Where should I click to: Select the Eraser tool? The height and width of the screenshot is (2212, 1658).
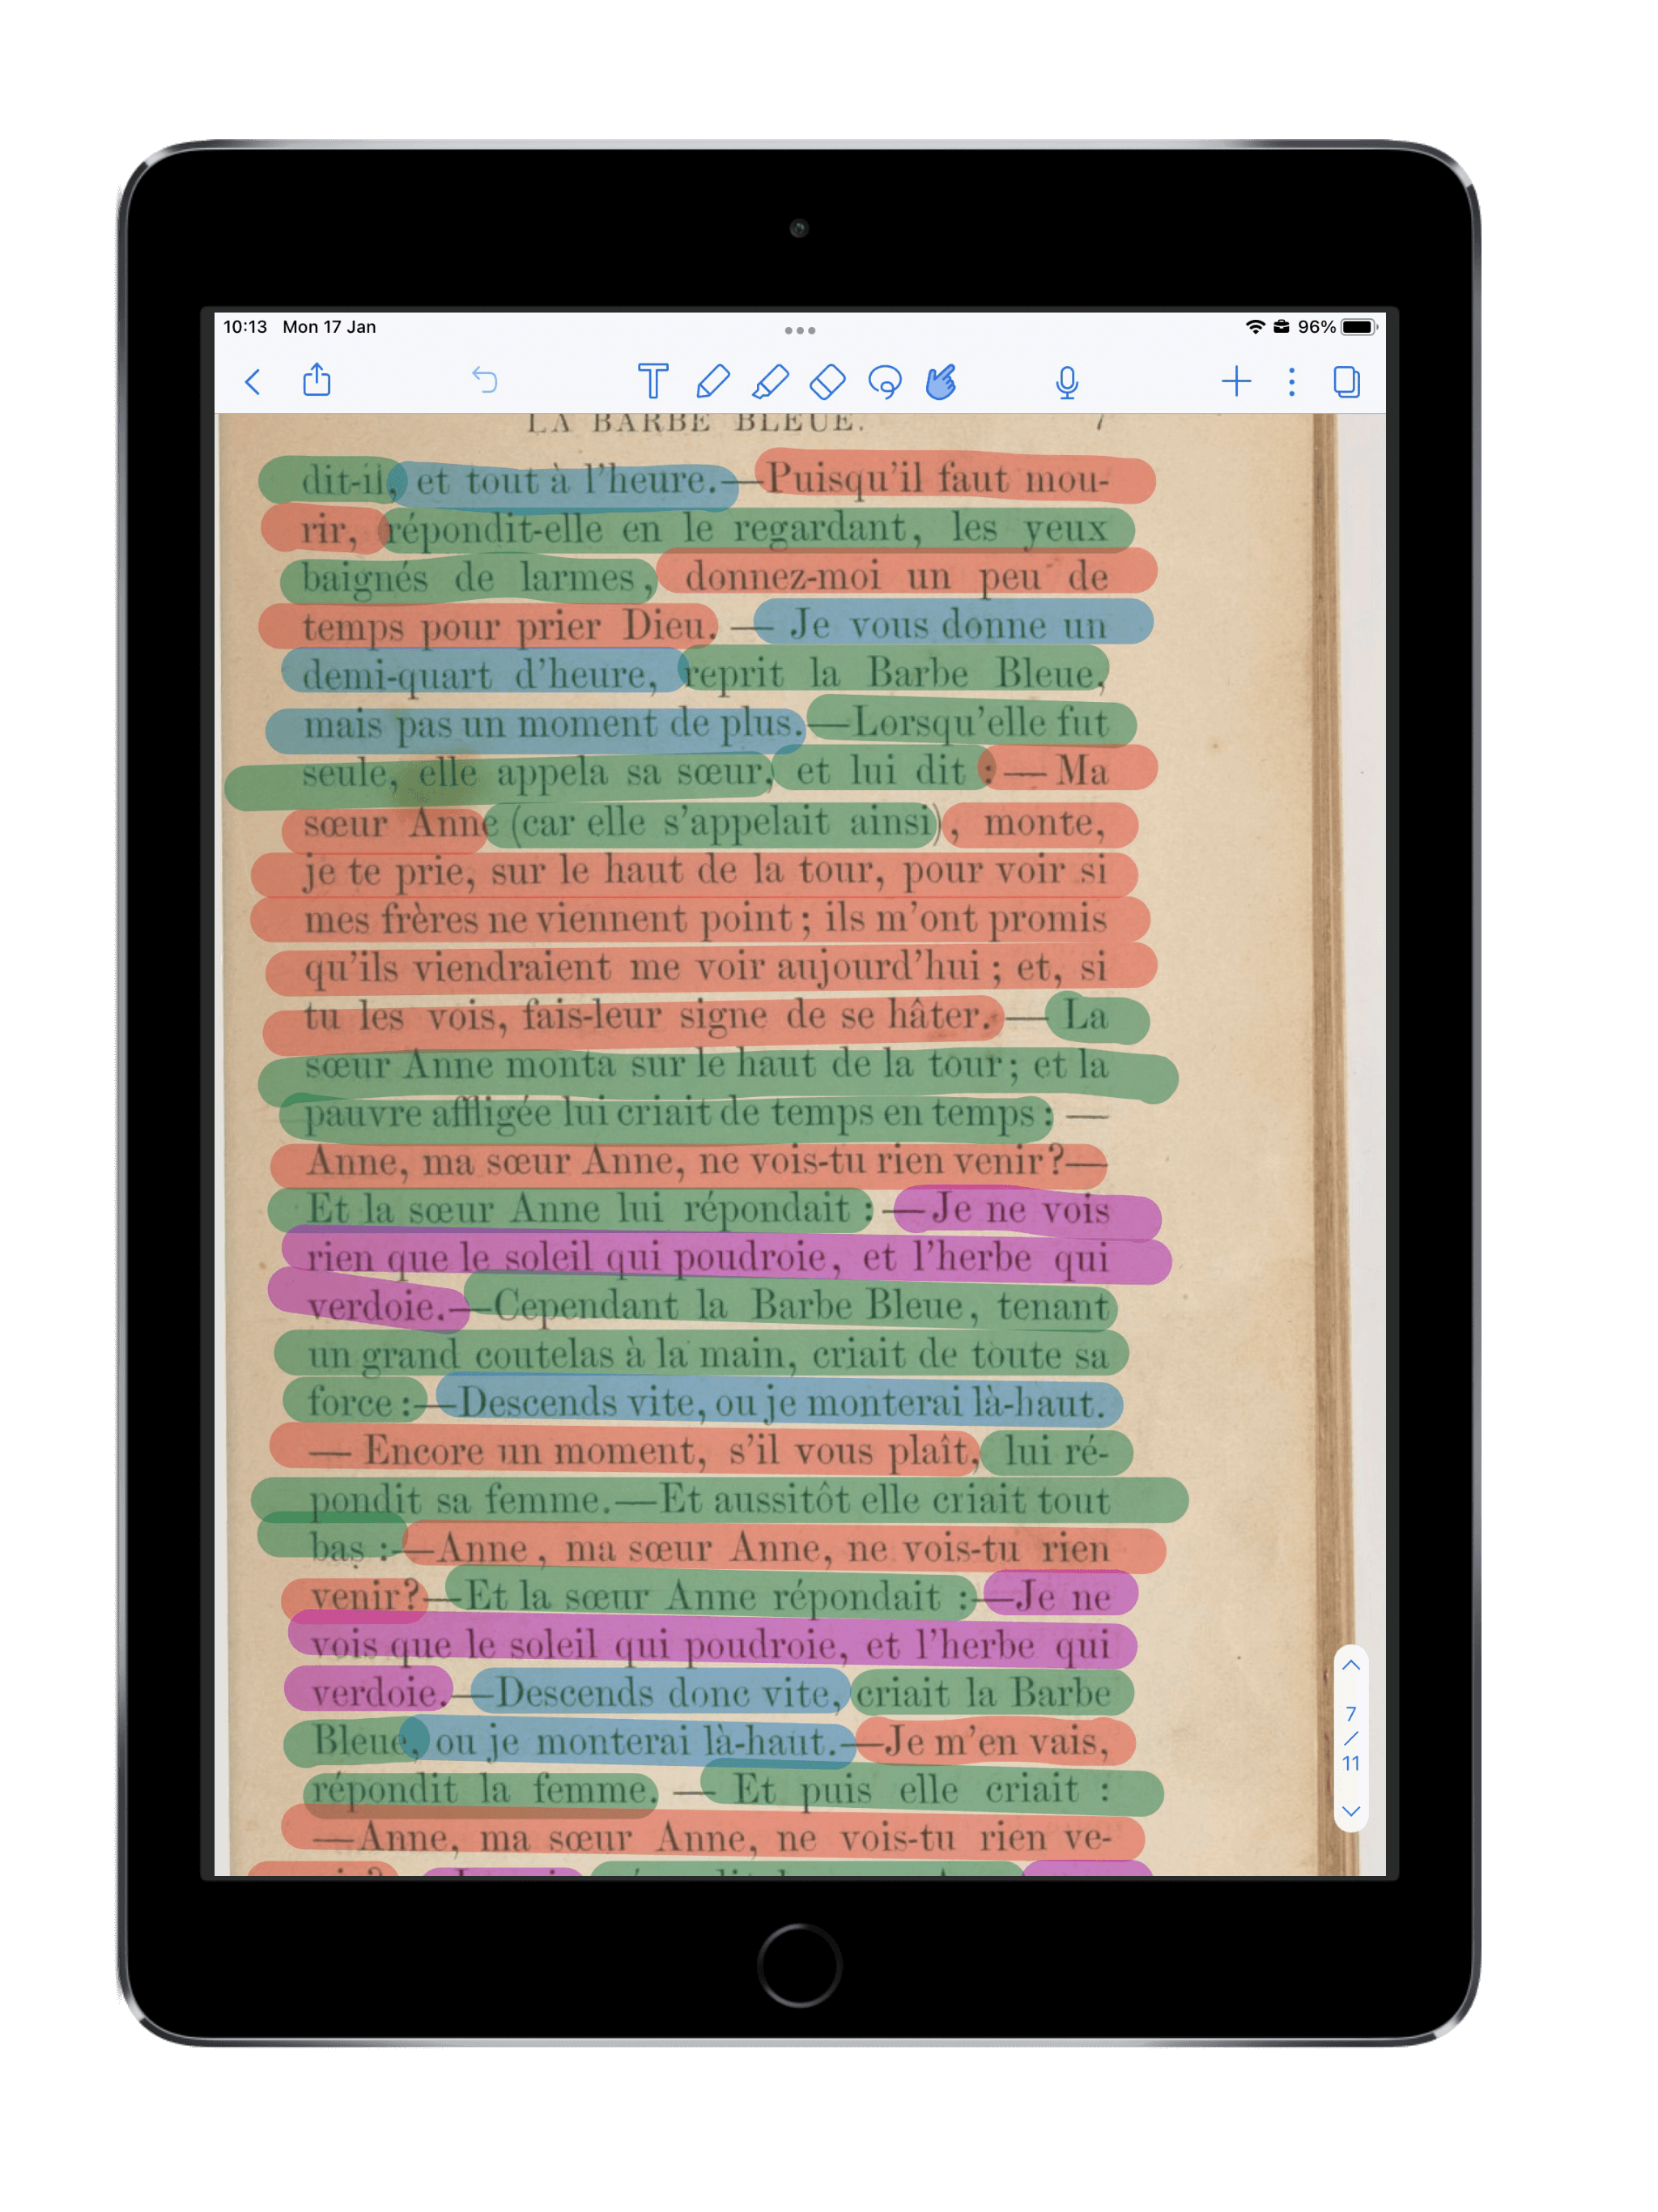pyautogui.click(x=828, y=381)
